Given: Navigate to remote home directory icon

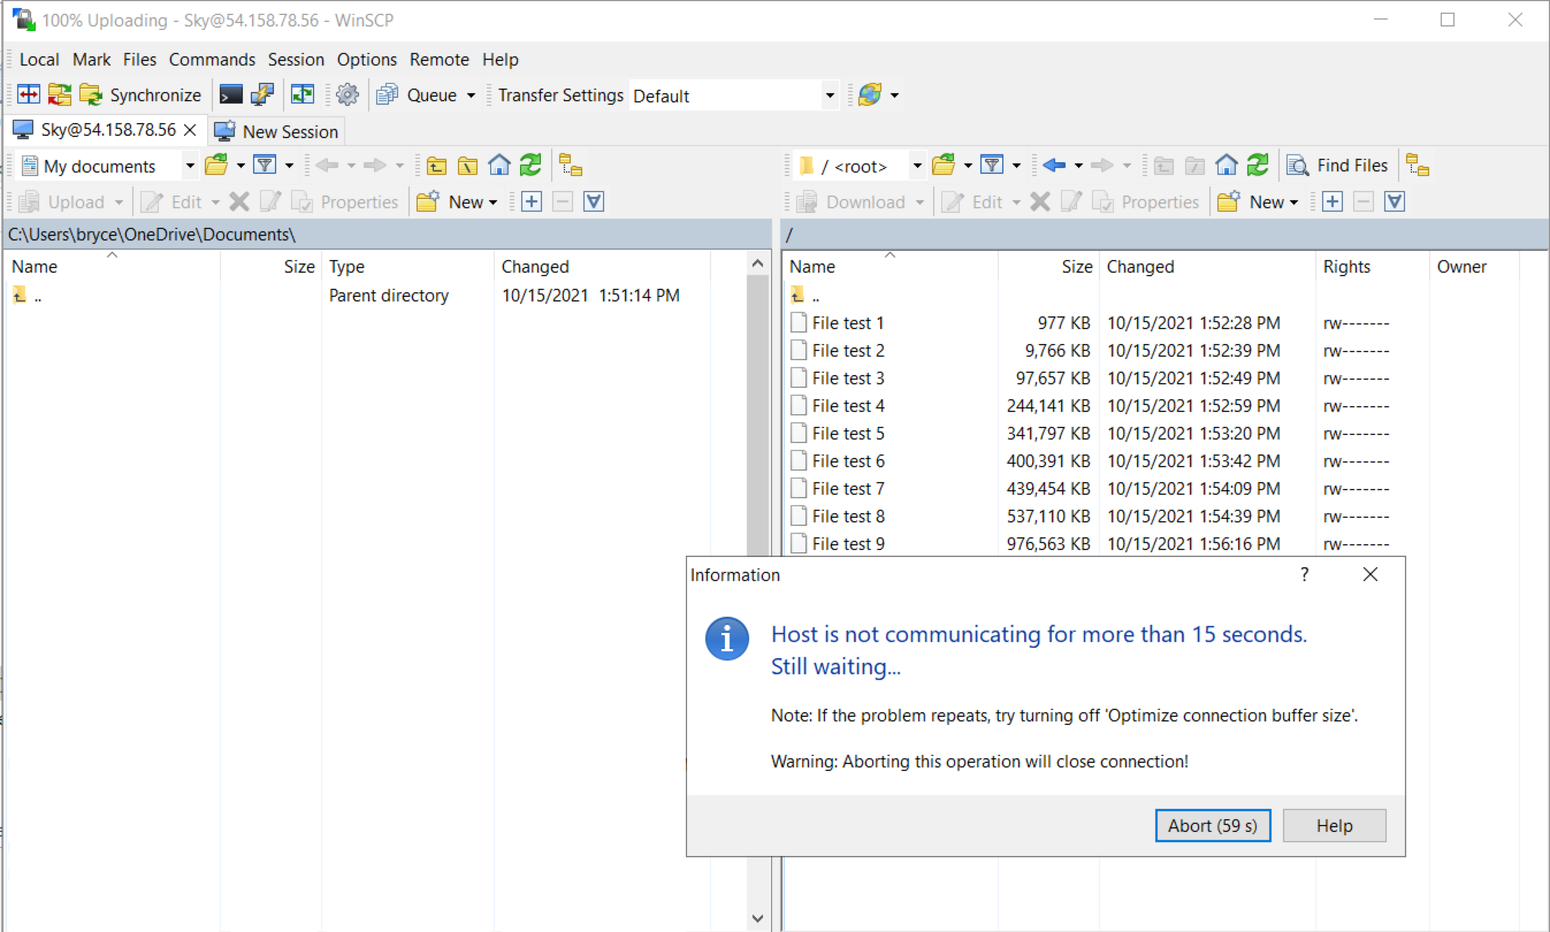Looking at the screenshot, I should 1226,165.
